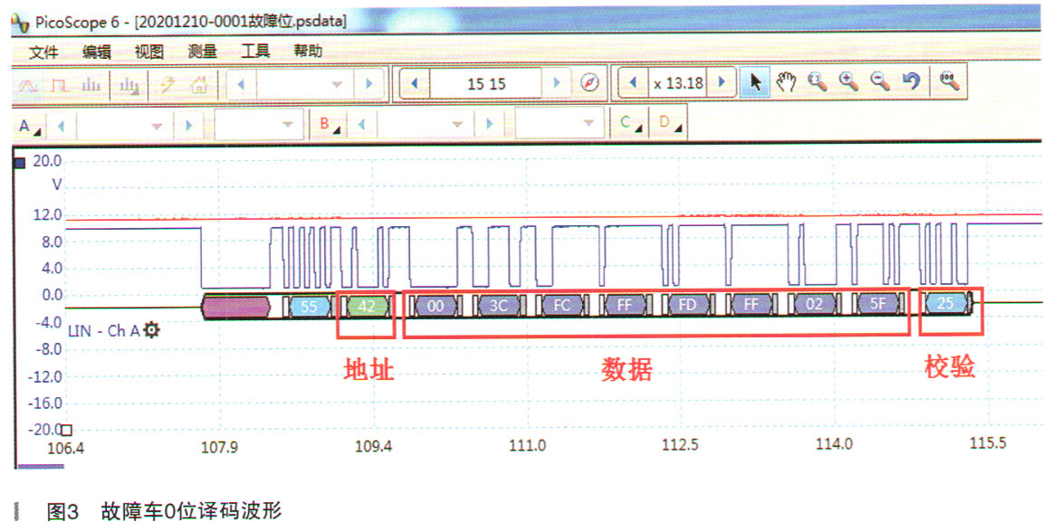Increase timebase with right arrow

pos(368,84)
